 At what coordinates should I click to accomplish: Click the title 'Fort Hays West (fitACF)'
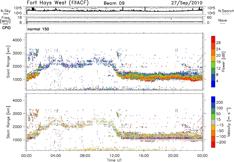(58, 3)
